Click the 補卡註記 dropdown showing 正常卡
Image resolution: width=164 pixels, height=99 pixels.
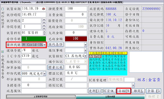click(76, 62)
